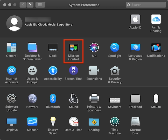Click the magnifier icon in the search field

point(129,5)
